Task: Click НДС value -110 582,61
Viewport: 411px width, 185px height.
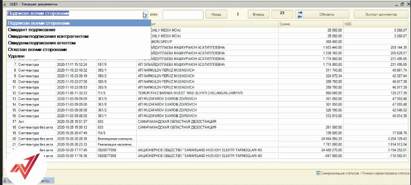Action: [376, 156]
